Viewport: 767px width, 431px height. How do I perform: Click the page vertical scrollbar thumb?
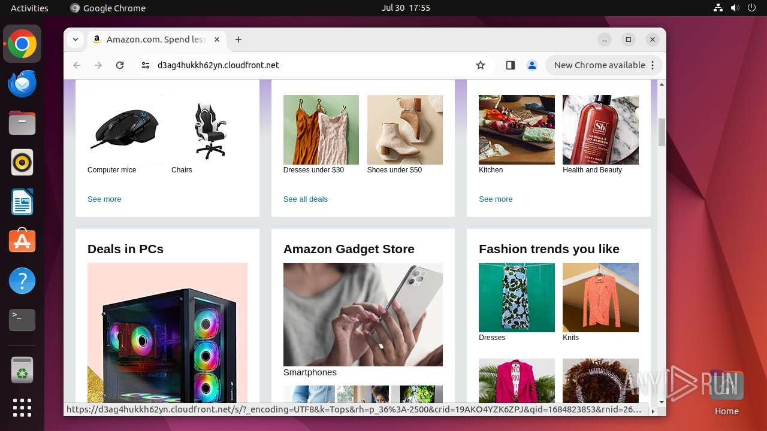pos(662,132)
